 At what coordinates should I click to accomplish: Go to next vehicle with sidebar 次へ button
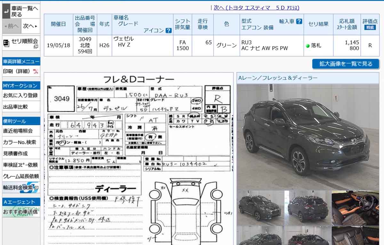click(31, 26)
